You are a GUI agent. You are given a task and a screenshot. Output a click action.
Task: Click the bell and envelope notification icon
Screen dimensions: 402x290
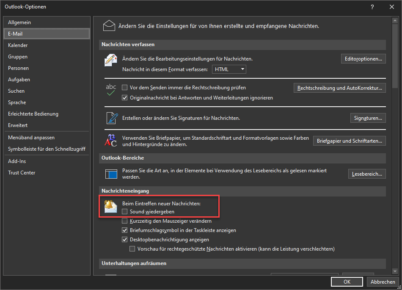tap(110, 207)
